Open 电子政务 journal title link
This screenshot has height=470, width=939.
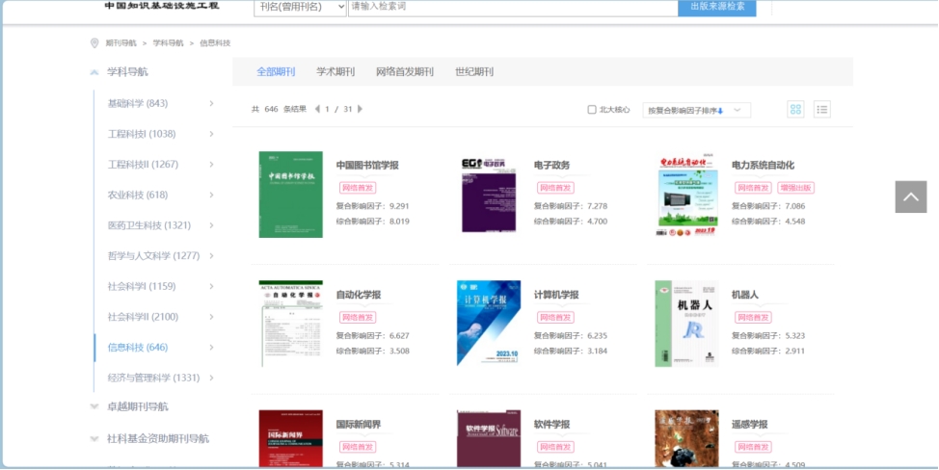coord(552,166)
